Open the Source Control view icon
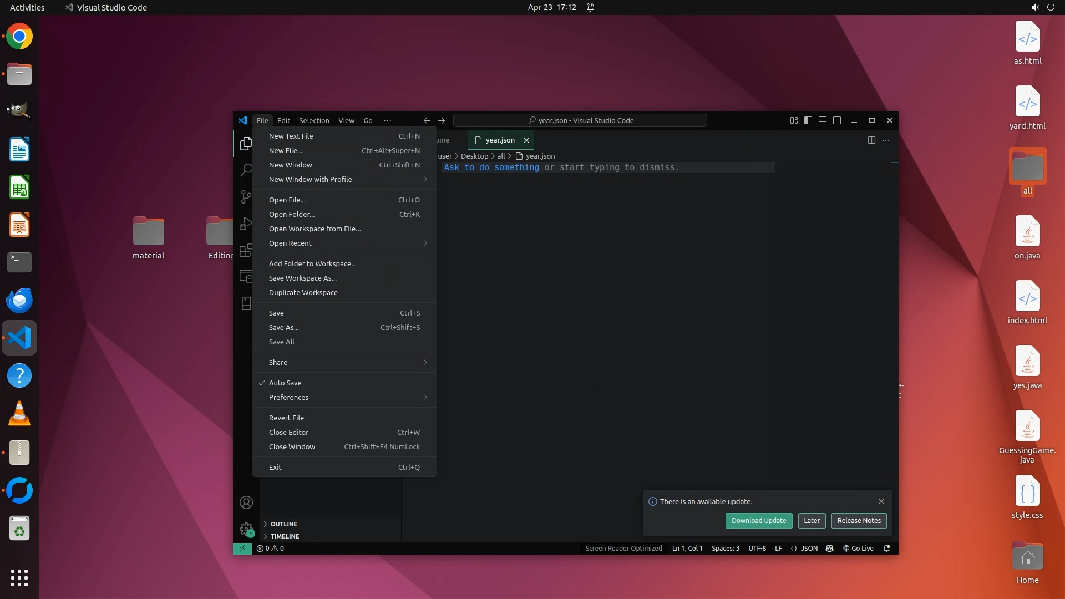1065x599 pixels. tap(246, 197)
